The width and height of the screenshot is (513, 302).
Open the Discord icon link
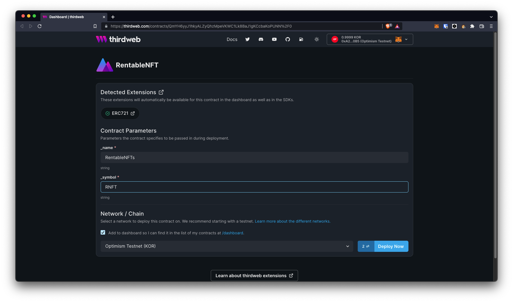tap(261, 39)
